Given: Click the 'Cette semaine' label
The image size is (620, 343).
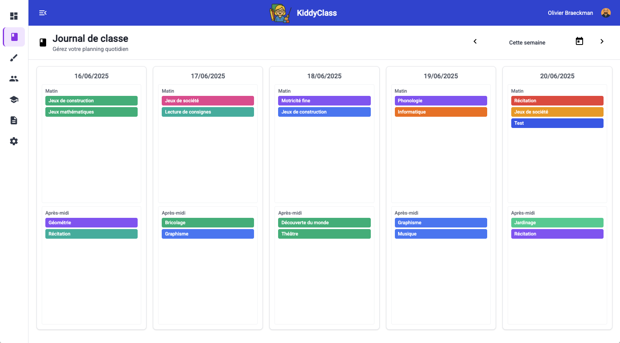Looking at the screenshot, I should (527, 43).
